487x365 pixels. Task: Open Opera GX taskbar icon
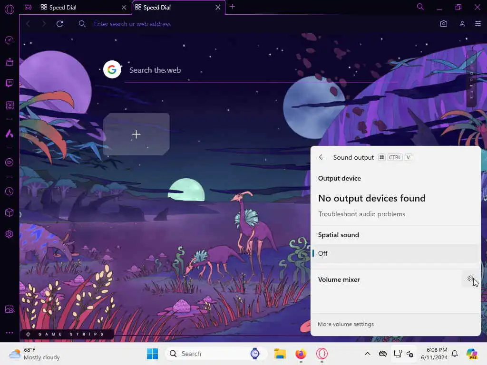point(322,354)
